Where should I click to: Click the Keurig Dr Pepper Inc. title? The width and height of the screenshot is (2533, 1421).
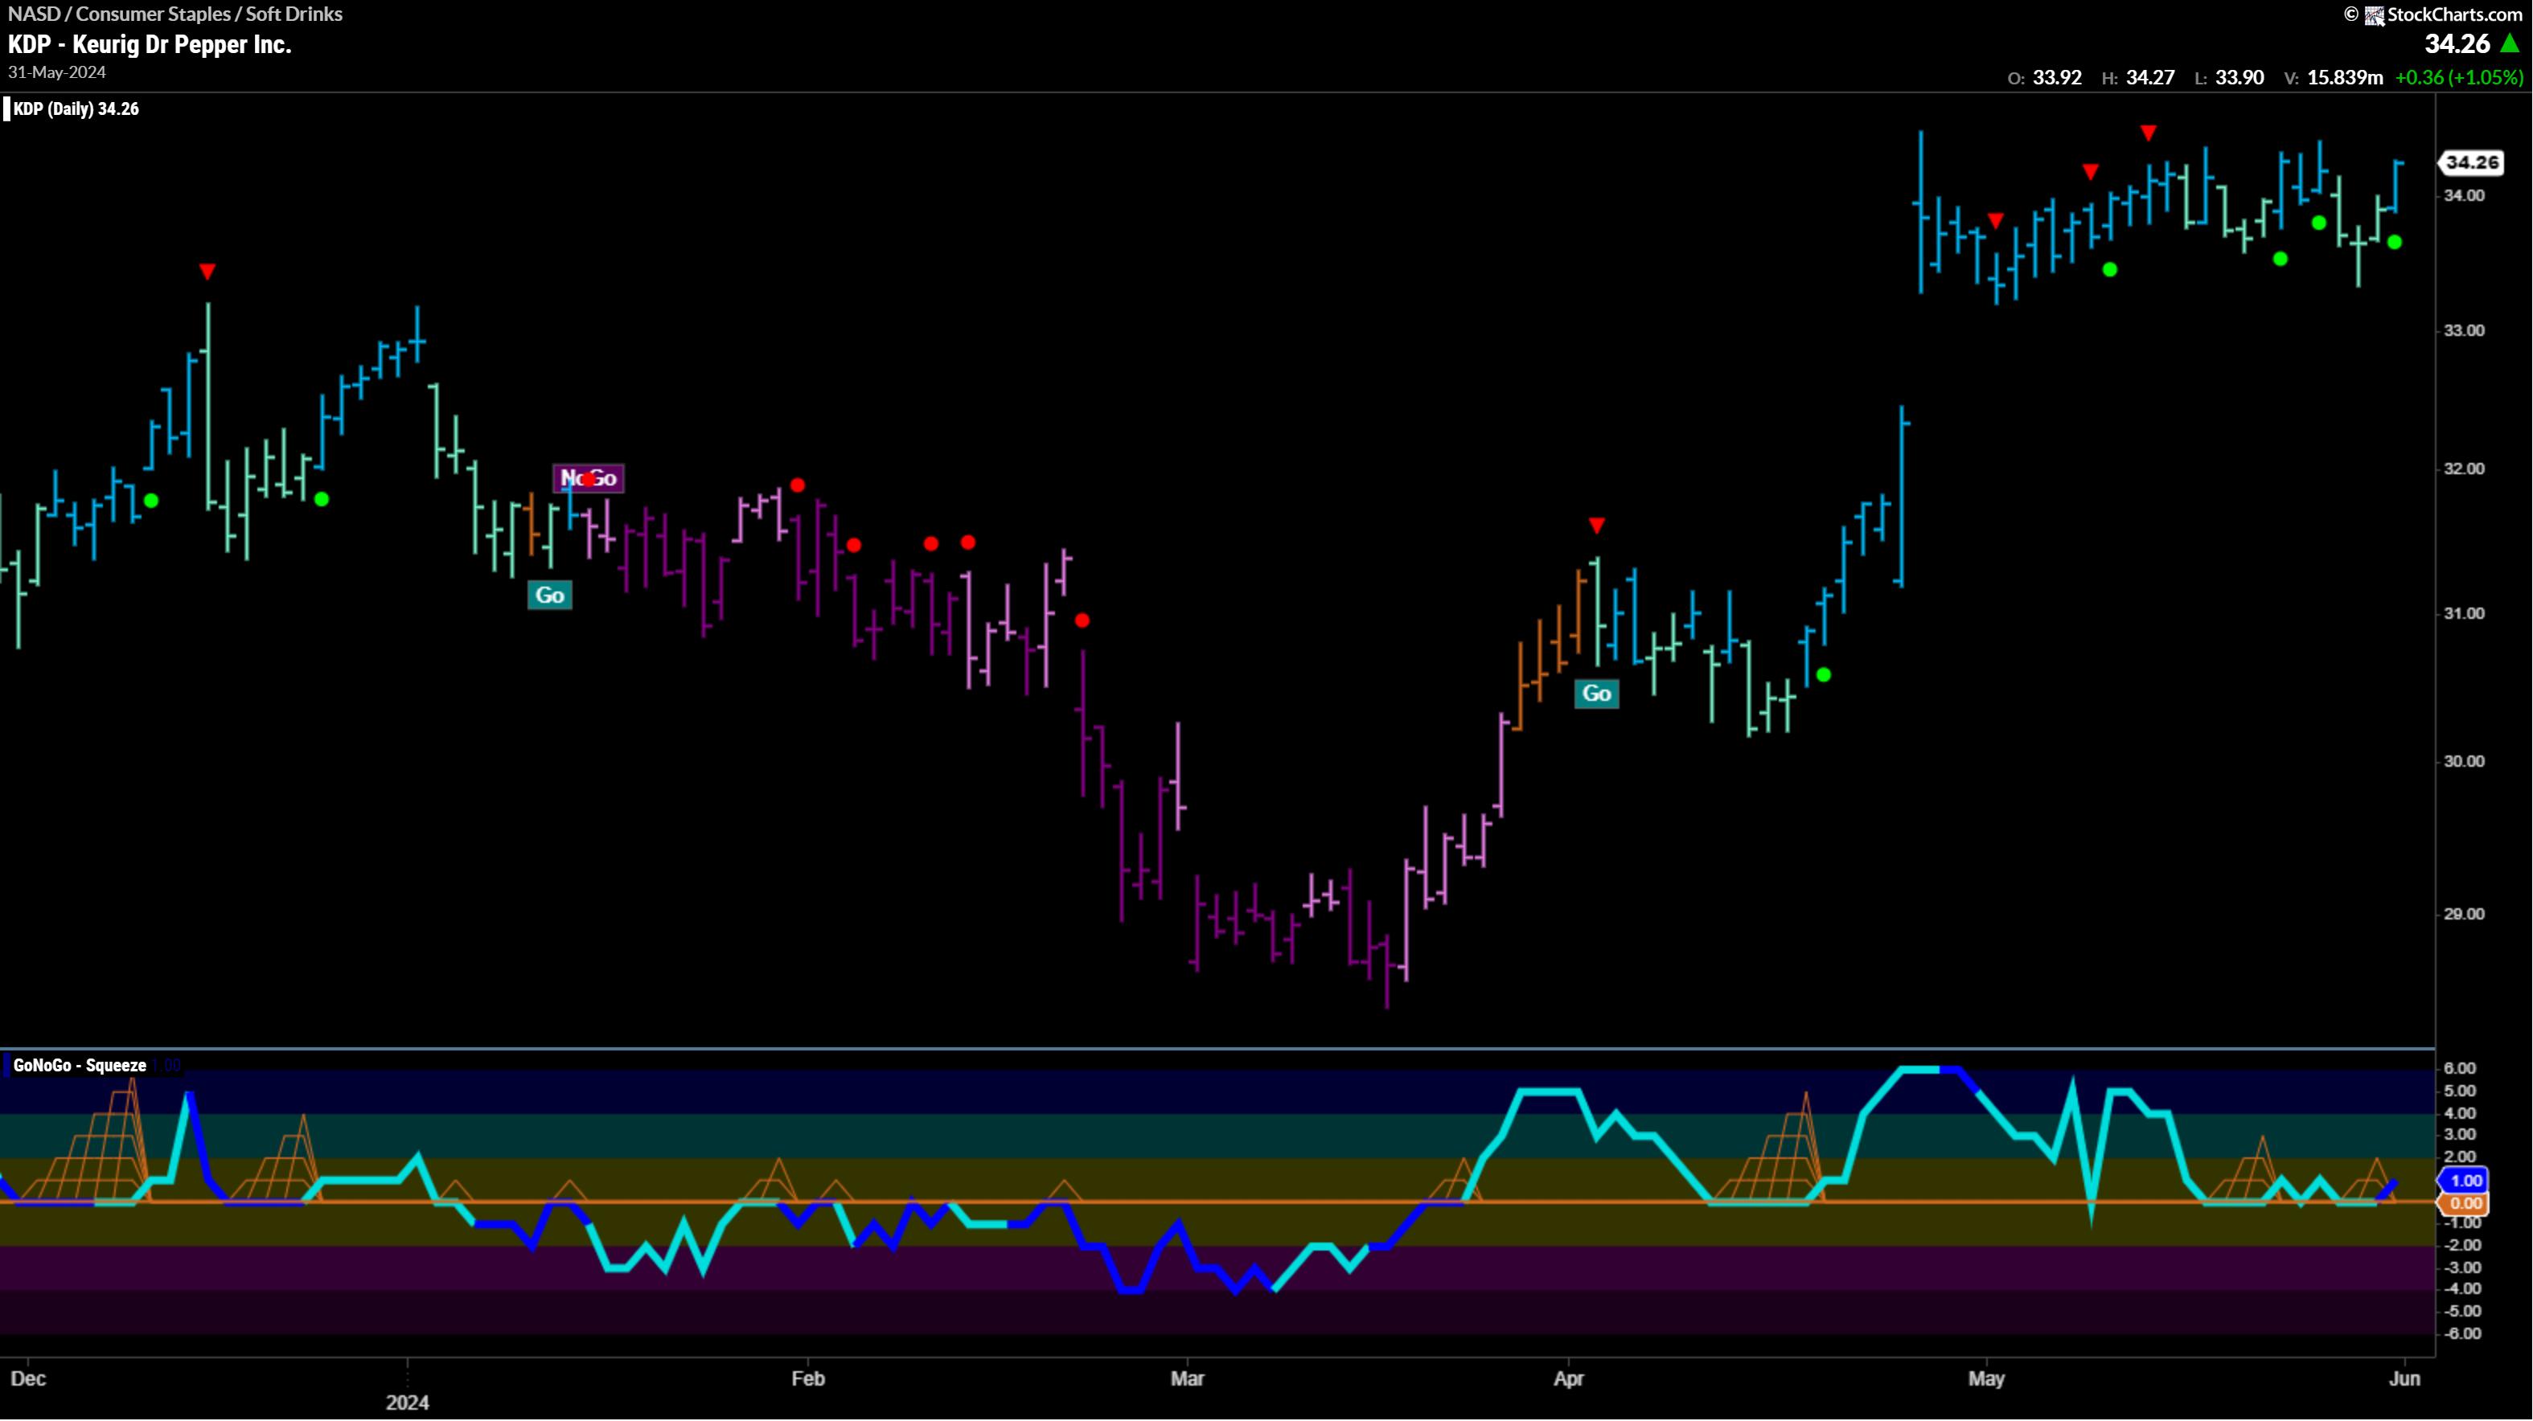tap(182, 44)
